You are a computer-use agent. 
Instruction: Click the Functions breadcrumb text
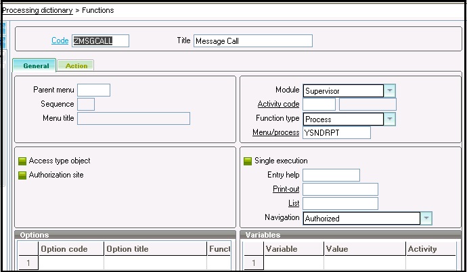point(98,10)
